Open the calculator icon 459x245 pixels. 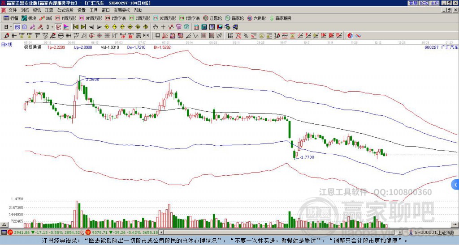(204, 27)
